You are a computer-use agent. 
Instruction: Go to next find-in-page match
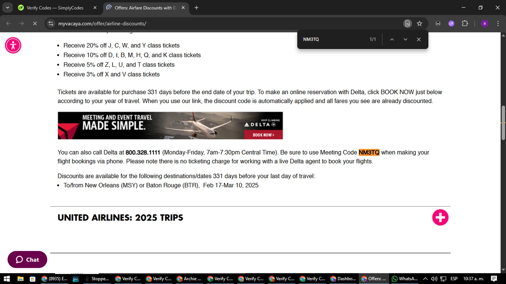(405, 39)
